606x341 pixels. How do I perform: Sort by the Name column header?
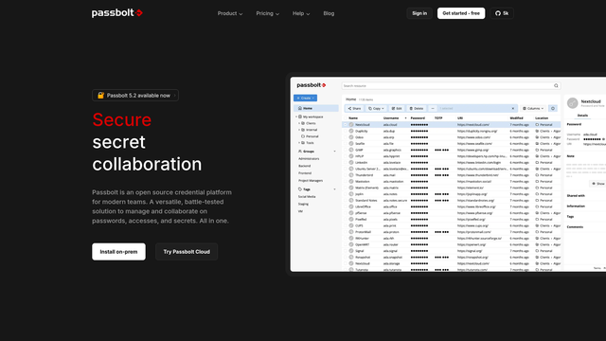[x=353, y=117]
